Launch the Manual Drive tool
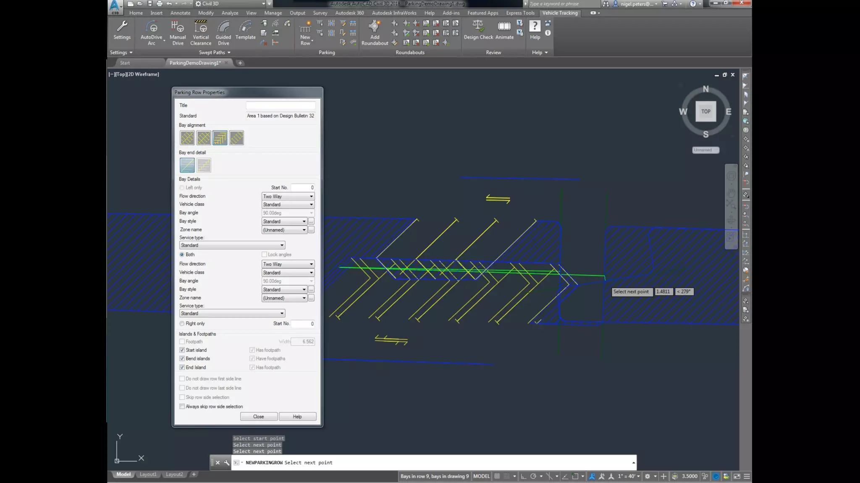The image size is (860, 483). tap(178, 33)
